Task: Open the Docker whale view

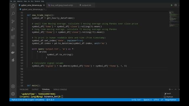Action: tap(13, 52)
